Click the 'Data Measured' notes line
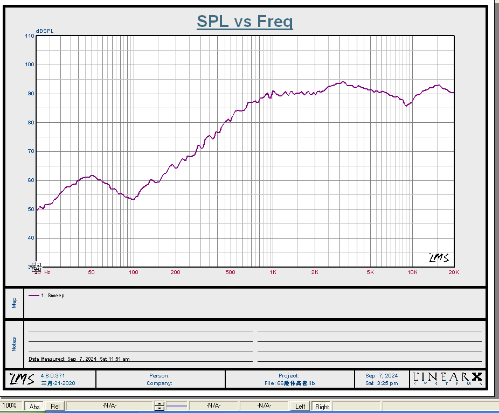499x413 pixels. pyautogui.click(x=79, y=359)
